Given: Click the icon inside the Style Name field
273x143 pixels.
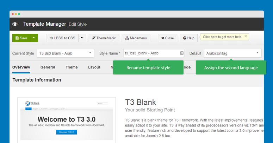Looking at the screenshot, I should pyautogui.click(x=182, y=53).
